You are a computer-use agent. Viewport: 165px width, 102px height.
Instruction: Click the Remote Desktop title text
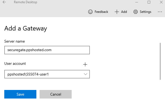(25, 2)
